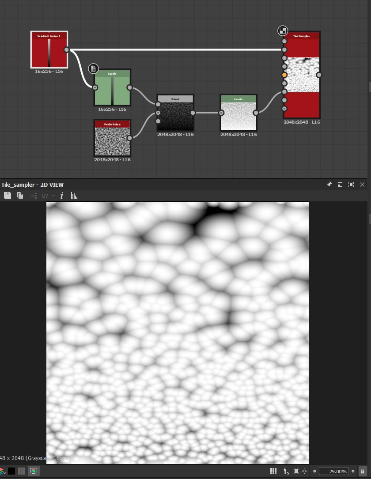The width and height of the screenshot is (371, 479).
Task: Select the Tile Sampler node
Action: point(302,75)
